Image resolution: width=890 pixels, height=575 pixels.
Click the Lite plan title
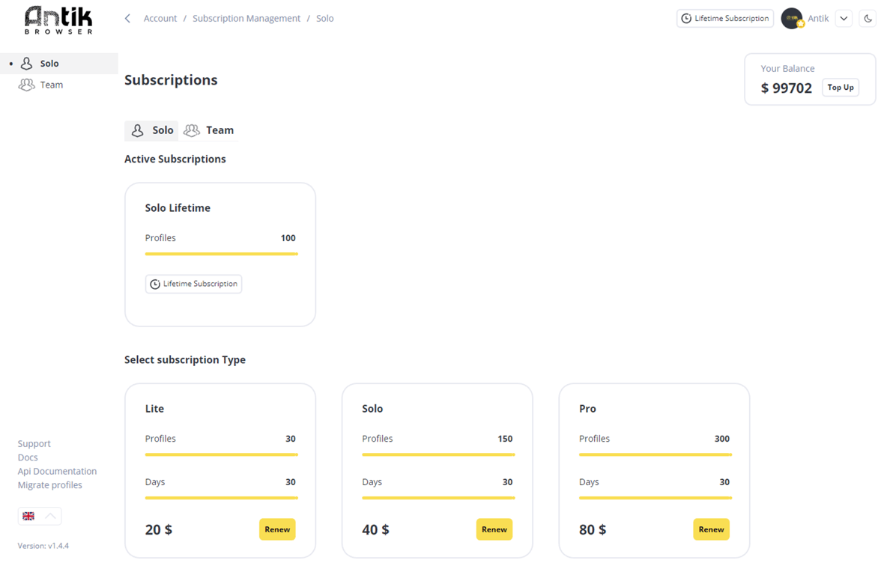tap(154, 409)
